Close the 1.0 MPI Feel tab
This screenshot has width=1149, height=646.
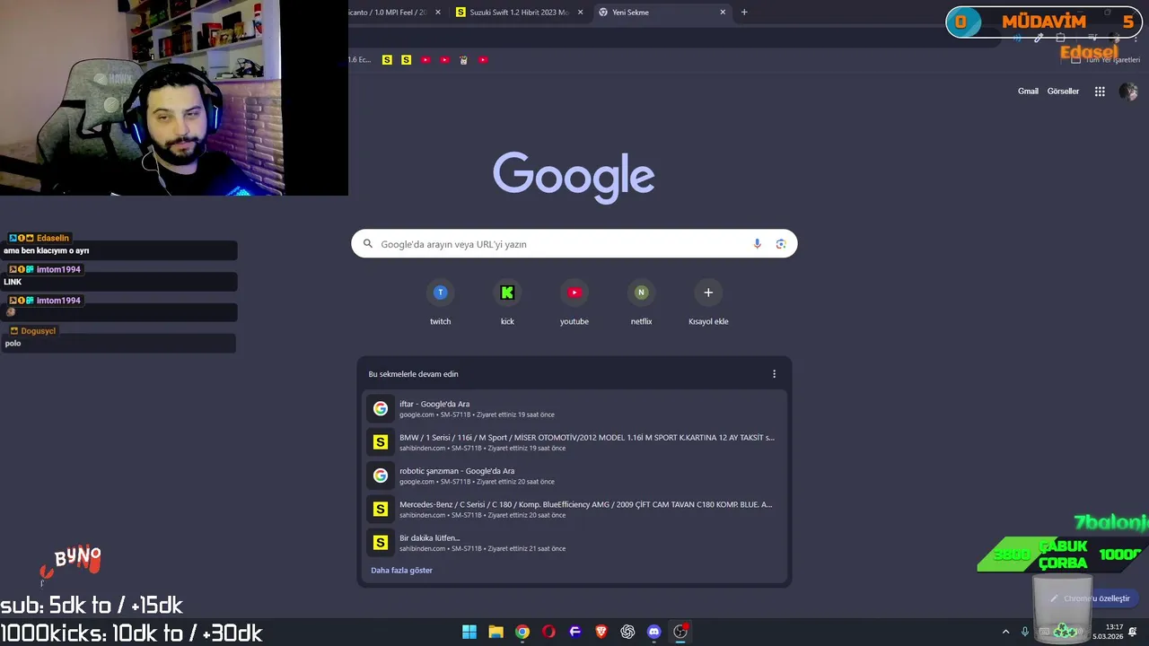click(x=437, y=12)
